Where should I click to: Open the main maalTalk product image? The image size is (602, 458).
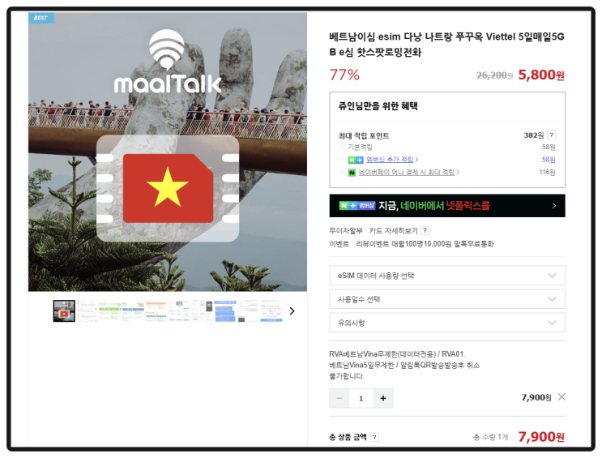point(168,152)
